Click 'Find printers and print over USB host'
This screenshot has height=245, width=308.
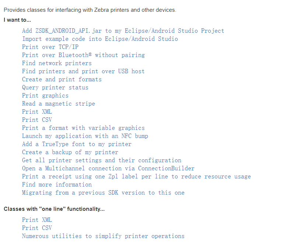83,71
